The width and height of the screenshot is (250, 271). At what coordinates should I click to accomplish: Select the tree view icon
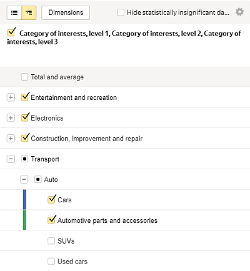(x=29, y=12)
